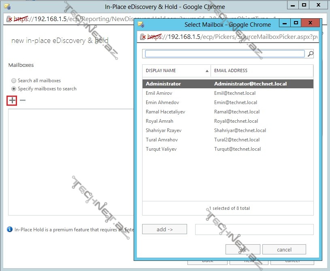Screen dimensions: 330x271
Task: Click the magnifier search icon in Select Mailbox
Action: tap(310, 53)
